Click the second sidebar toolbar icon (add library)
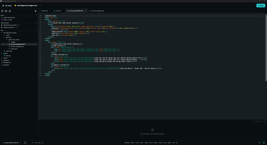This screenshot has width=267, height=145. pos(6,11)
